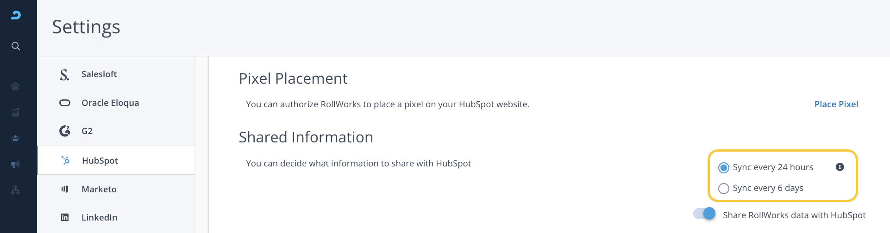Click the sync info tooltip icon

[840, 167]
